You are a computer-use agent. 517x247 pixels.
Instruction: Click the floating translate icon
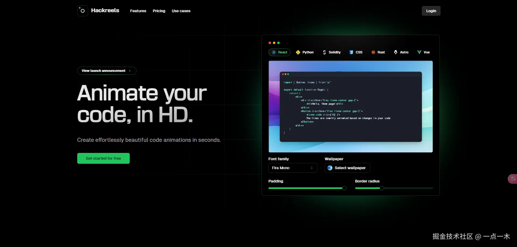(x=513, y=179)
